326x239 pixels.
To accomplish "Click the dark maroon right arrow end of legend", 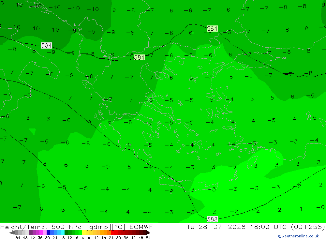I will (x=148, y=232).
